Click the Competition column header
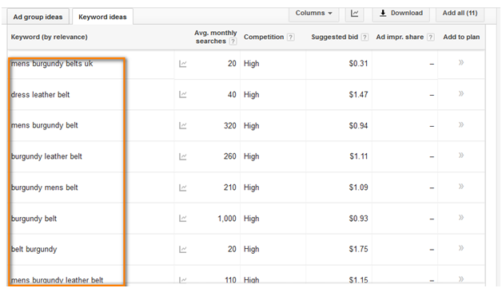The width and height of the screenshot is (502, 288). click(x=264, y=37)
